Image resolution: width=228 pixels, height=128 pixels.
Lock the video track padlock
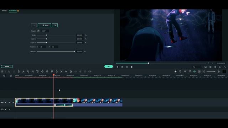(6, 102)
